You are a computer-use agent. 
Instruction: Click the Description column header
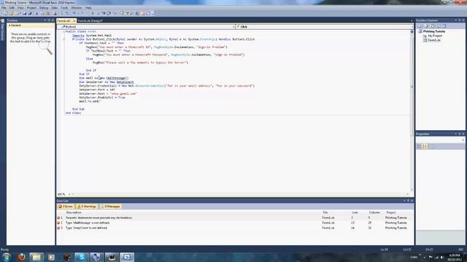(74, 213)
